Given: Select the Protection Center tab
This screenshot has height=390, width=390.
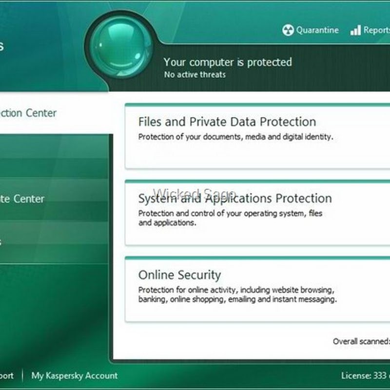Looking at the screenshot, I should coord(29,113).
